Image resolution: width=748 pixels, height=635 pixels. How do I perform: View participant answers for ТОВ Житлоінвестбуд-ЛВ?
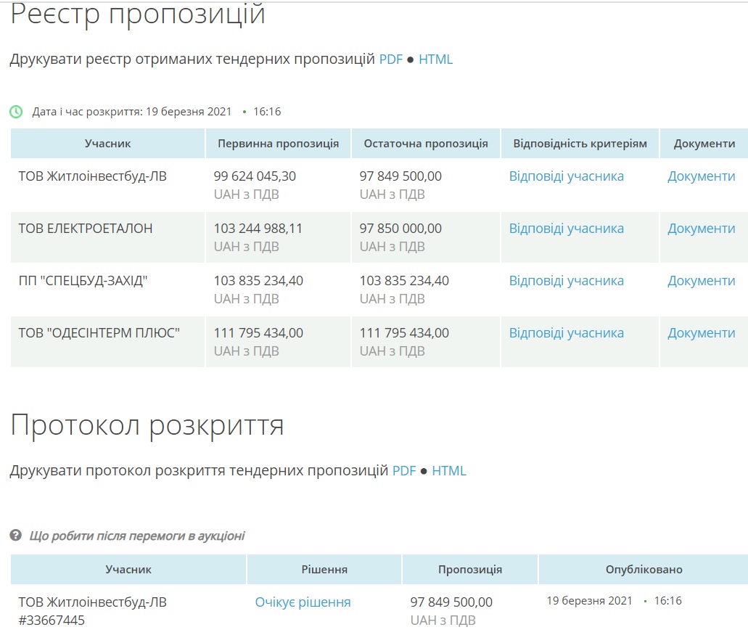tap(566, 176)
